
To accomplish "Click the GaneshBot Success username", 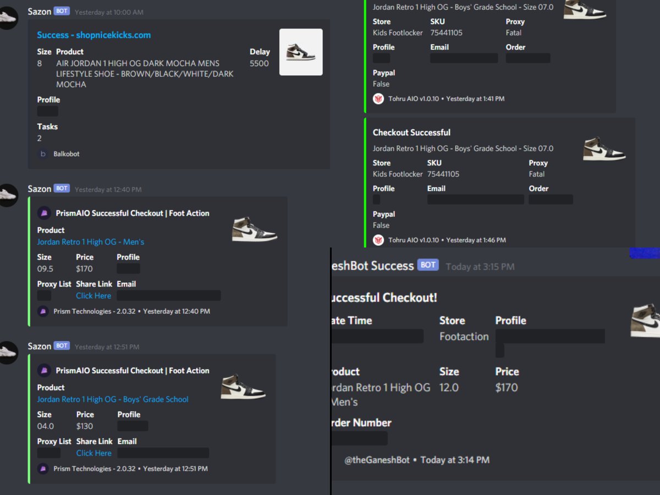I will [373, 266].
